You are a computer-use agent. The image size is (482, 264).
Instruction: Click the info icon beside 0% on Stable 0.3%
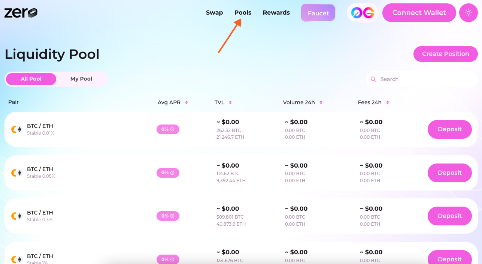pyautogui.click(x=173, y=216)
